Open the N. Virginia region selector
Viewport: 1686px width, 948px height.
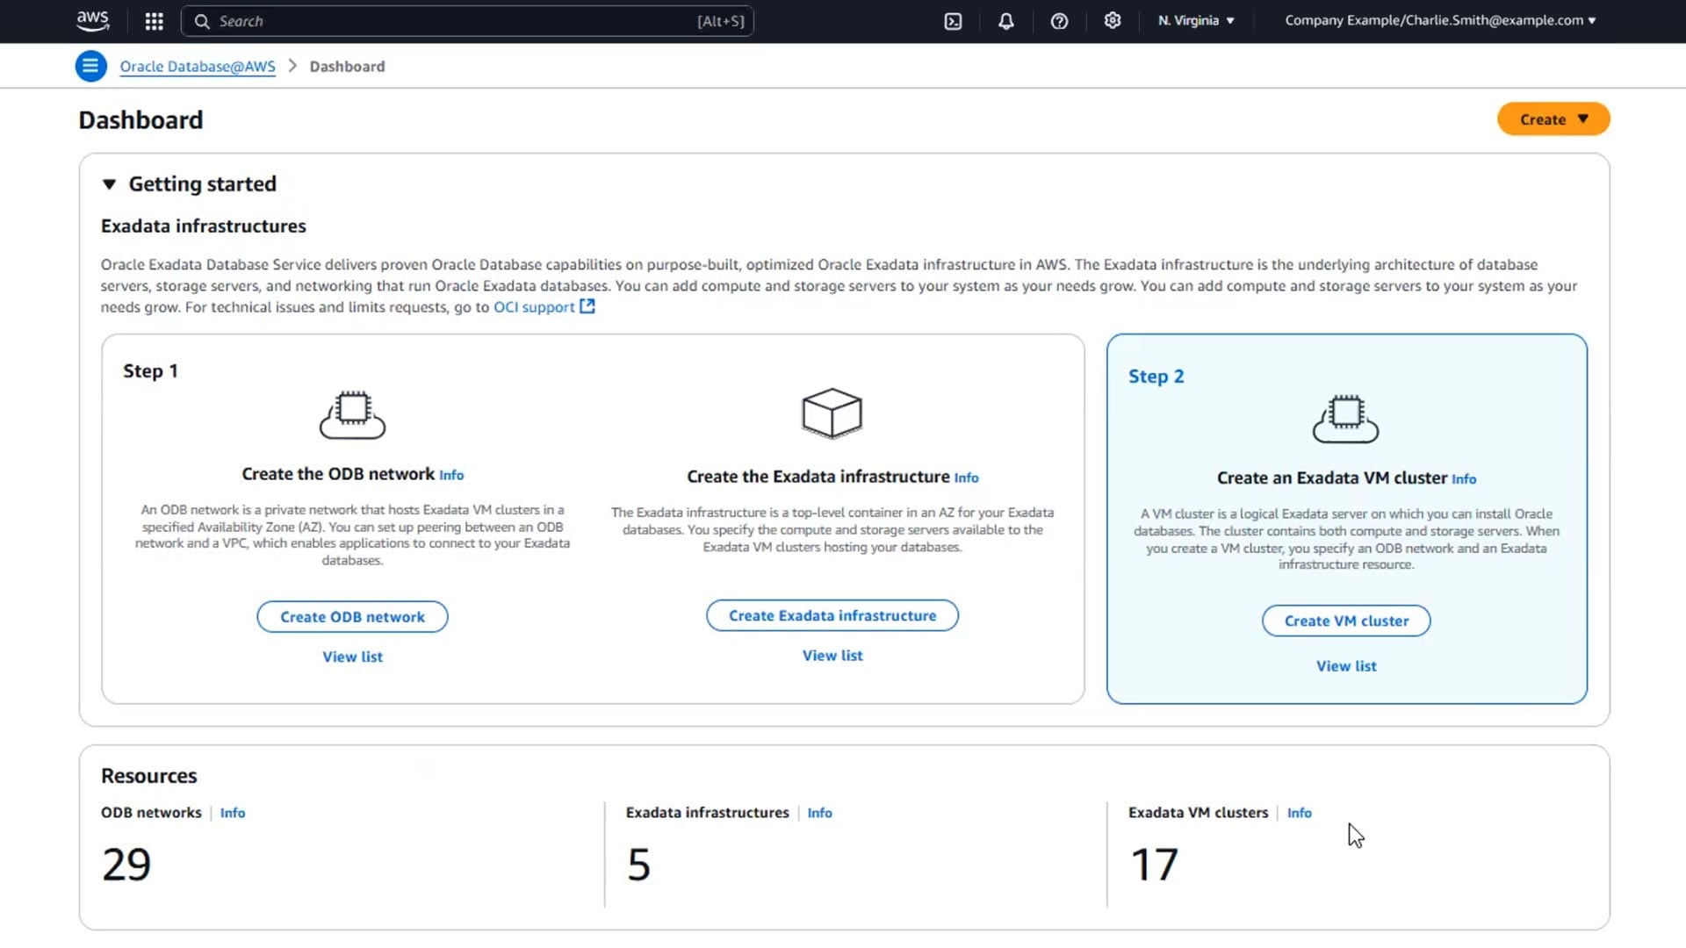[1194, 20]
